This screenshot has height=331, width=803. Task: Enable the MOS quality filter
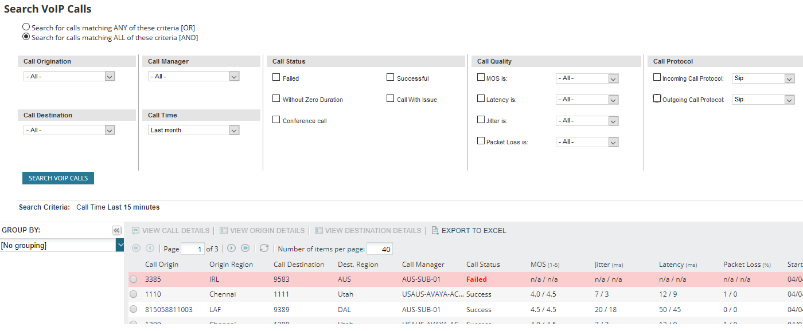(x=481, y=77)
